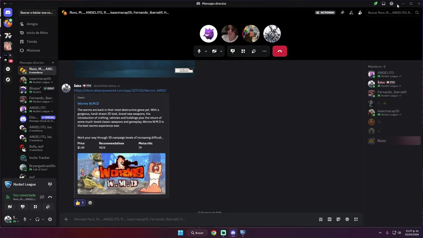The width and height of the screenshot is (423, 238).
Task: Open apps launcher in message bar
Action: click(x=356, y=219)
